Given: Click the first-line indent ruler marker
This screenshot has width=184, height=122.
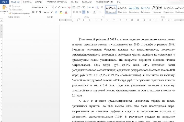Looking at the screenshot, I should (79, 19).
